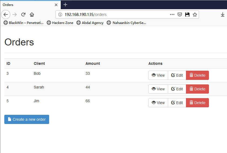The width and height of the screenshot is (227, 153).
Task: Click the browser forward arrow
Action: 15,15
